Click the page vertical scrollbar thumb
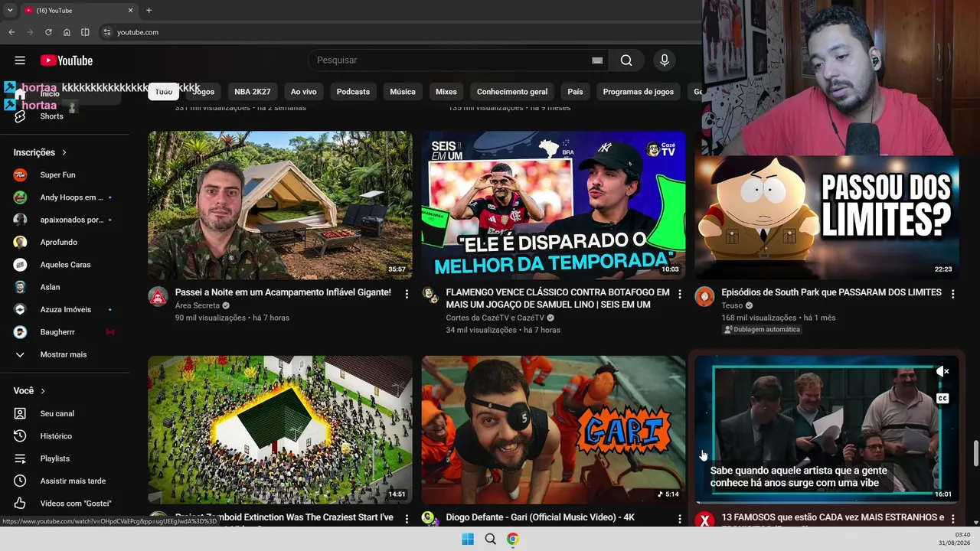 (x=975, y=453)
